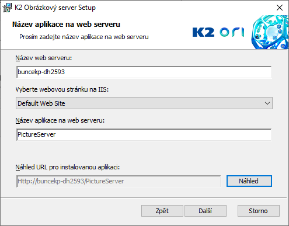
Task: Close the K2 Obrázkový server Setup window
Action: (x=280, y=8)
